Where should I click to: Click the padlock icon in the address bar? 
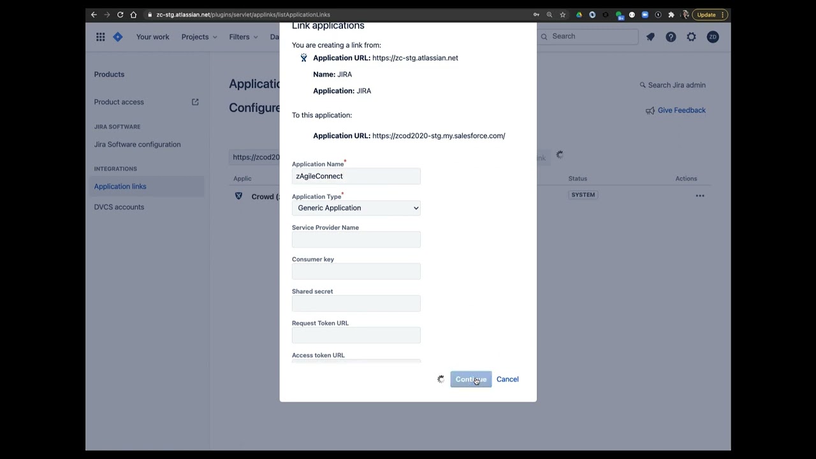149,15
